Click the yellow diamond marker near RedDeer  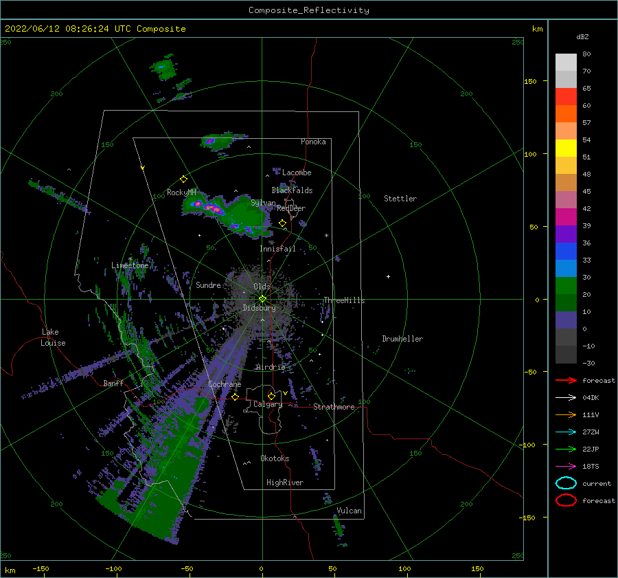pos(282,223)
